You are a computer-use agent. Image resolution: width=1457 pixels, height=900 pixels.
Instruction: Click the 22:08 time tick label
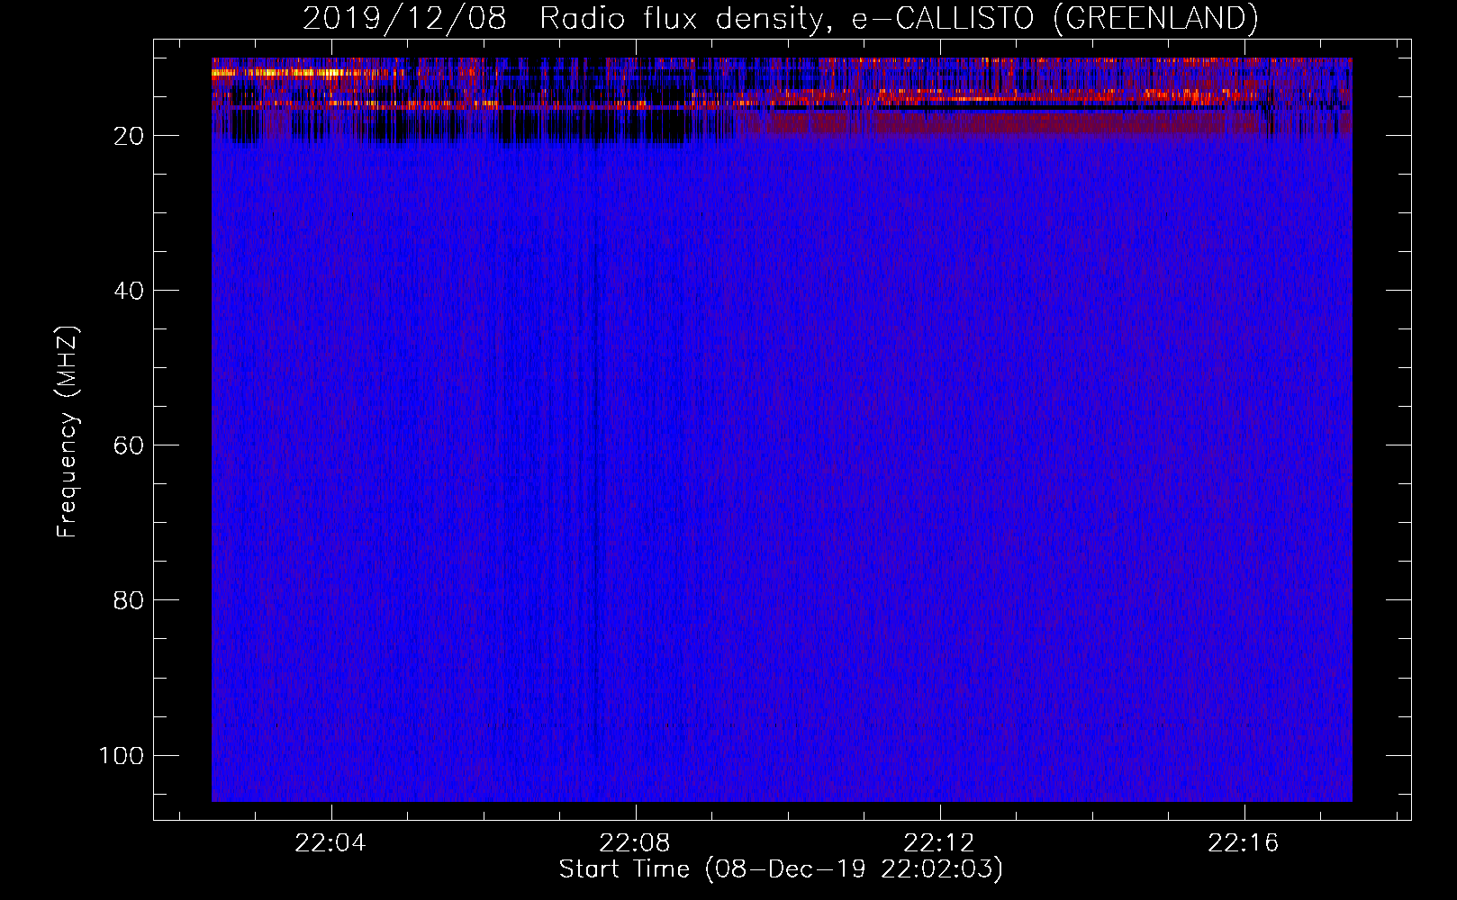pos(635,843)
